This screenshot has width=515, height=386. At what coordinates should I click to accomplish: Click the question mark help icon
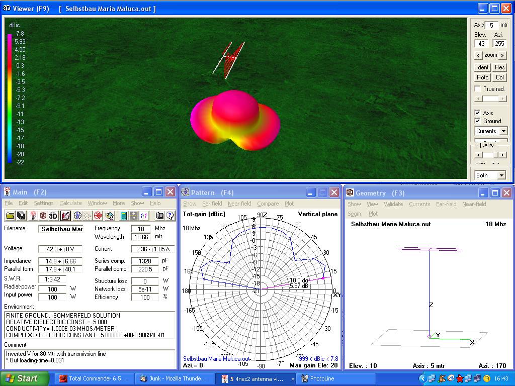tap(170, 216)
